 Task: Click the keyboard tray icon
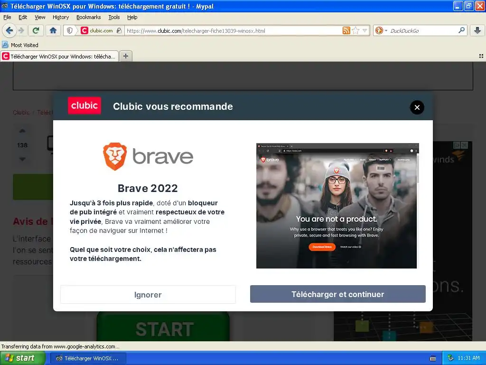click(433, 358)
